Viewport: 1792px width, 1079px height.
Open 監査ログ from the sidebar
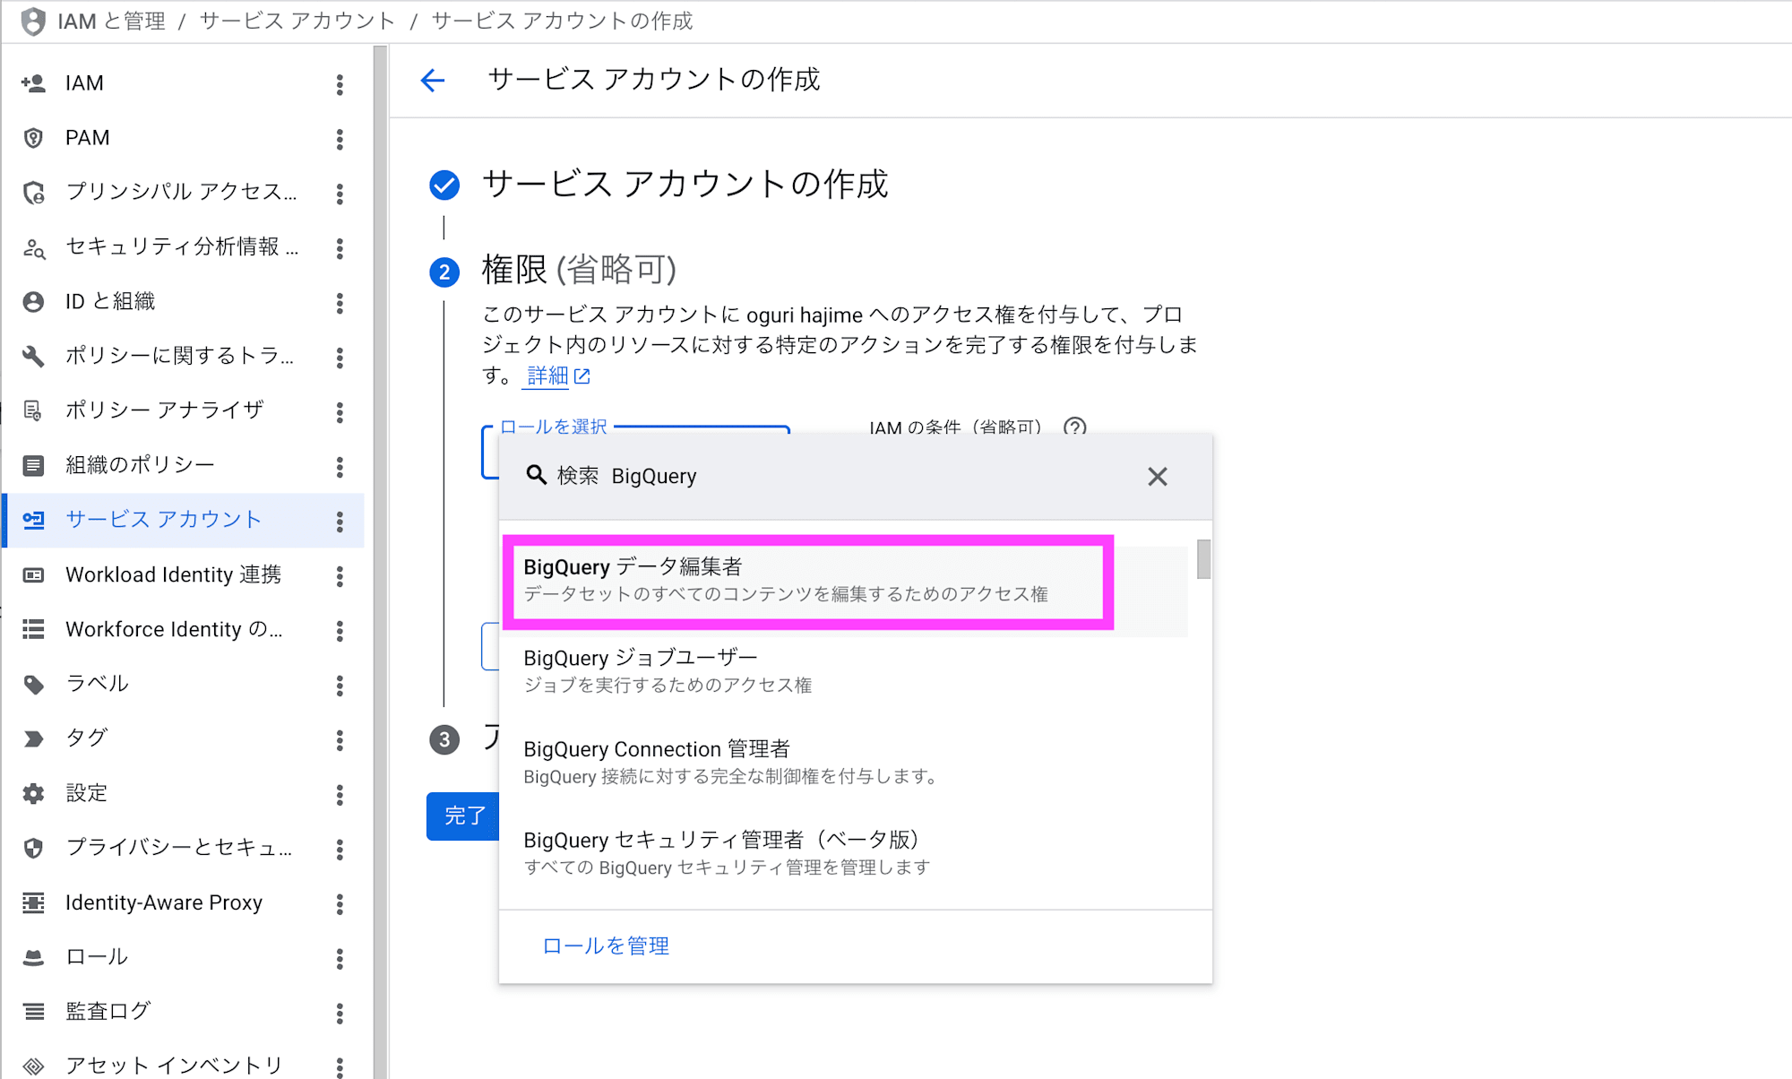[107, 1011]
